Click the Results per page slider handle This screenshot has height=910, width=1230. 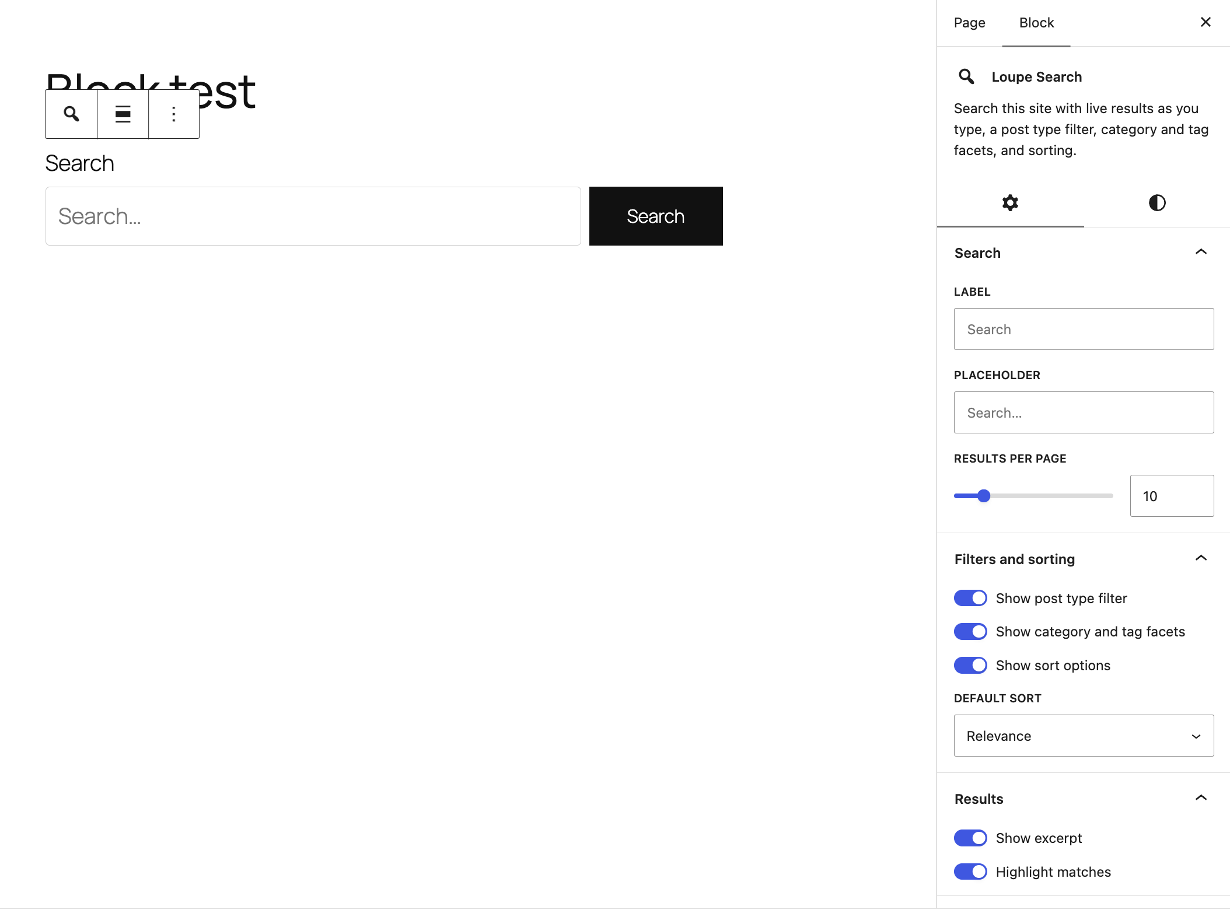tap(984, 496)
